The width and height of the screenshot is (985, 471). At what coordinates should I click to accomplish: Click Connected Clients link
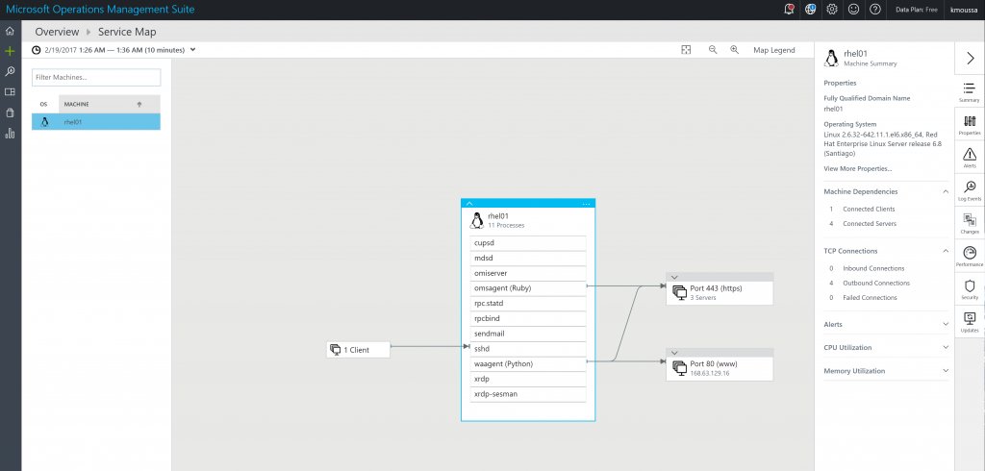click(x=869, y=209)
